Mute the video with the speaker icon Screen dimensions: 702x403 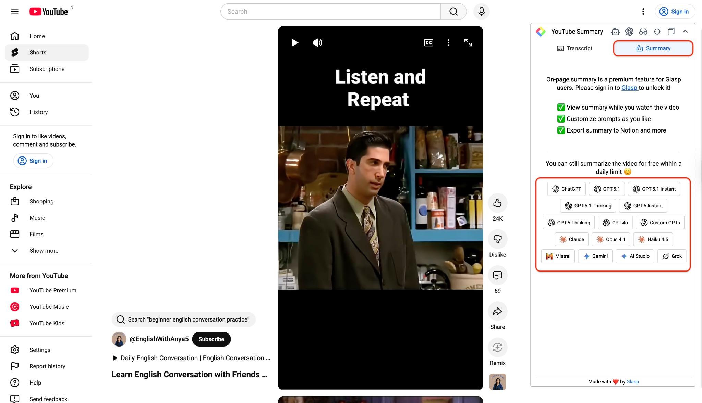click(x=317, y=42)
